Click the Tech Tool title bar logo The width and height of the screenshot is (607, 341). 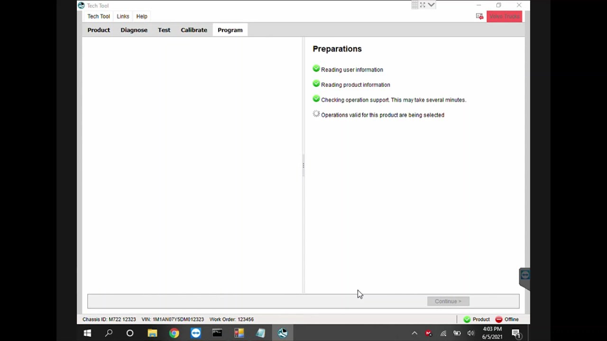(81, 5)
